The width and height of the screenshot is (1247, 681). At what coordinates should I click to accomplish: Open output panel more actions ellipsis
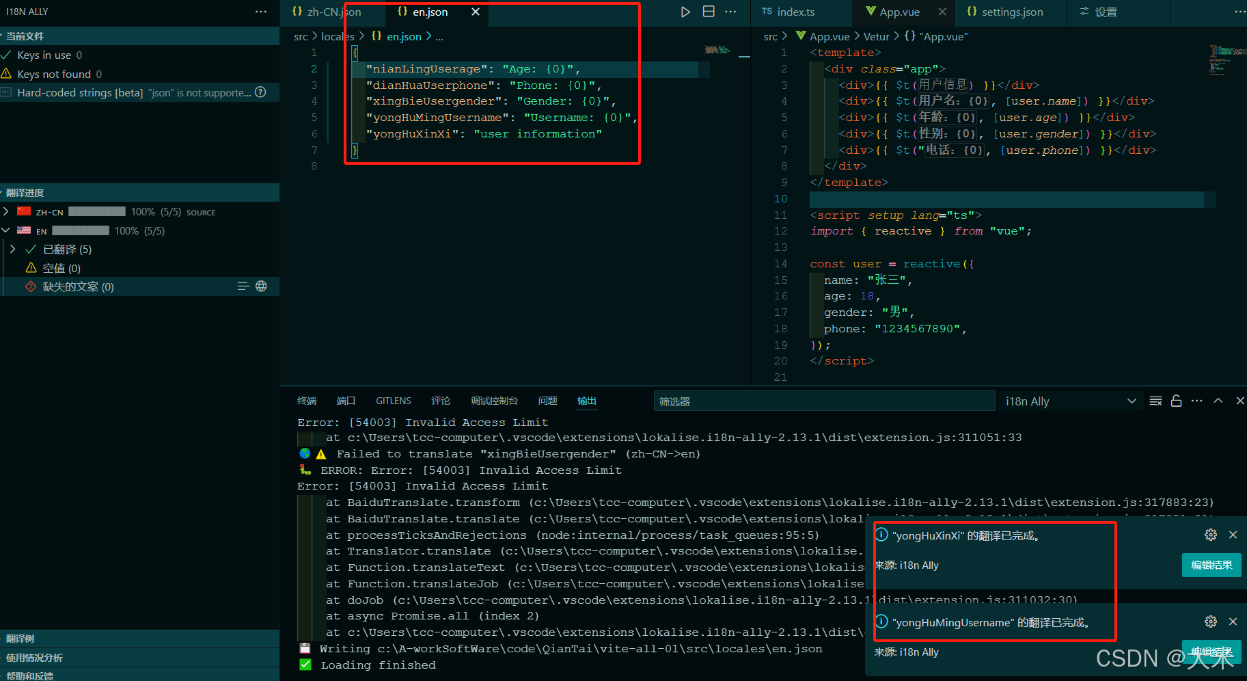point(1196,401)
